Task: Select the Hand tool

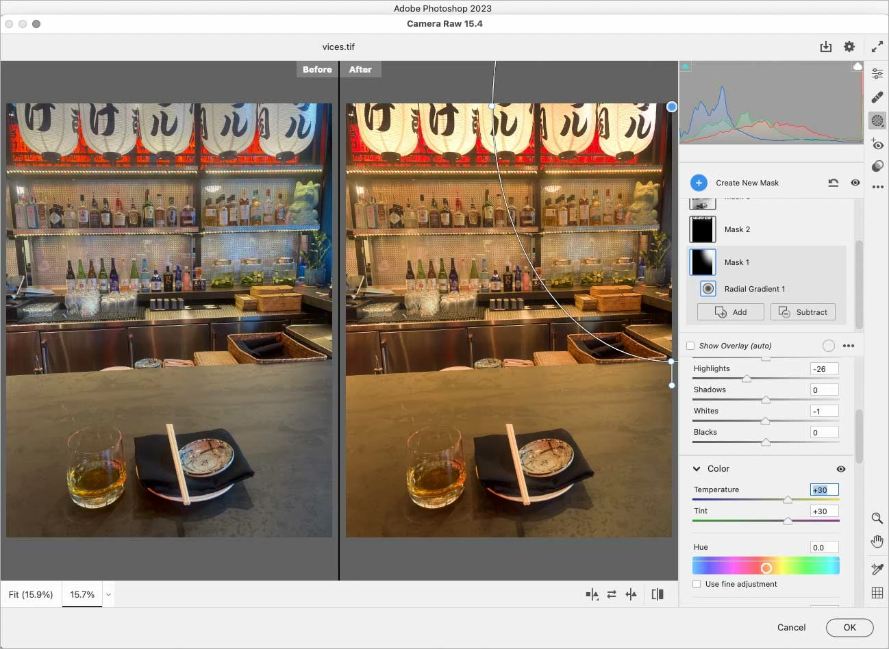Action: (877, 542)
